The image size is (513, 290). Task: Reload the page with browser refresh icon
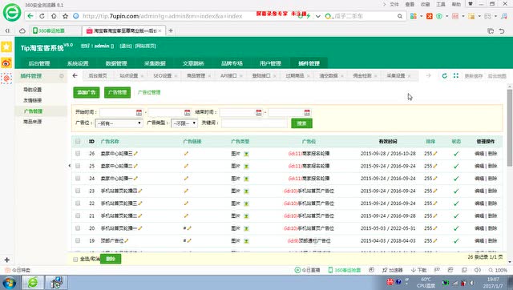42,16
